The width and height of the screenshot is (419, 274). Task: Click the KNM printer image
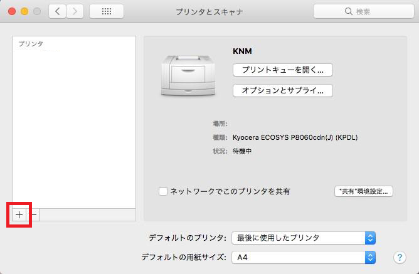pyautogui.click(x=186, y=74)
